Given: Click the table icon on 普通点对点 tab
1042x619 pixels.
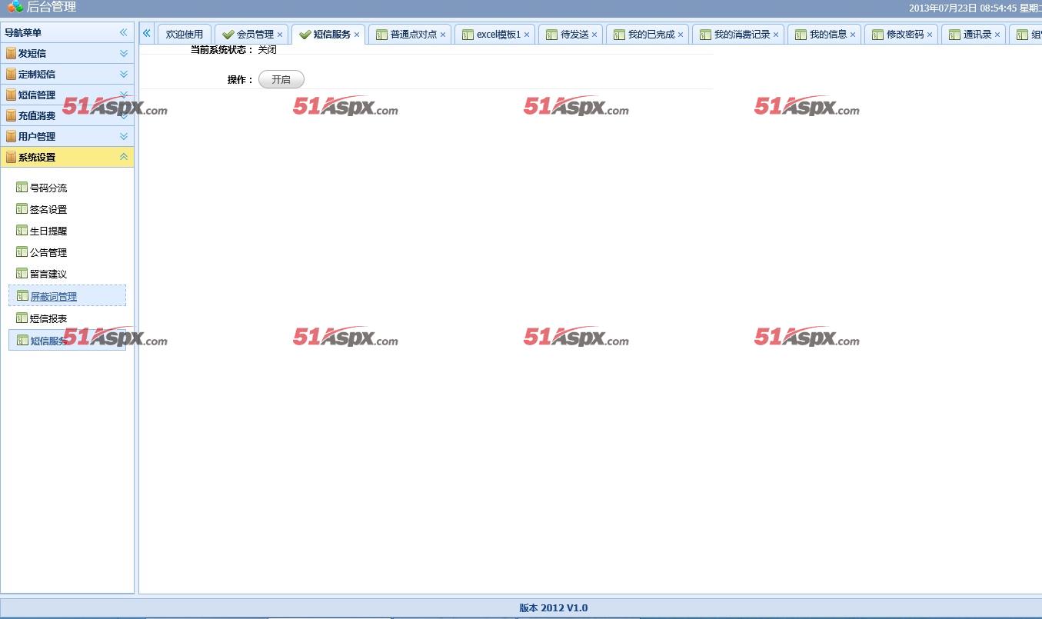Looking at the screenshot, I should click(x=381, y=35).
